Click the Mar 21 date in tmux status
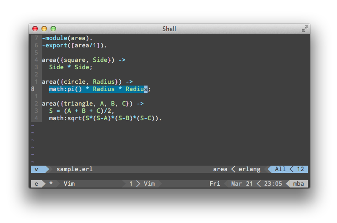 tap(242, 184)
